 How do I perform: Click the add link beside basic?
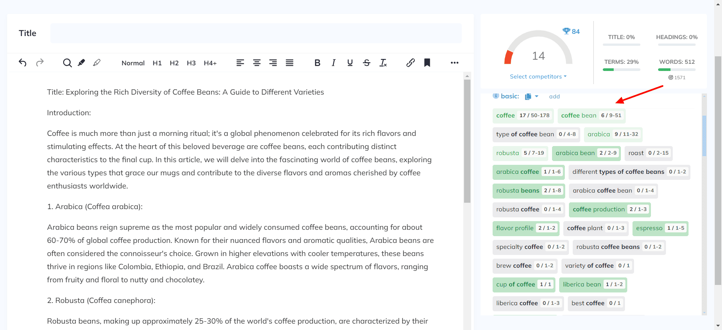(554, 96)
